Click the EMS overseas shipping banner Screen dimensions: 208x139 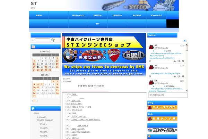tap(104, 70)
